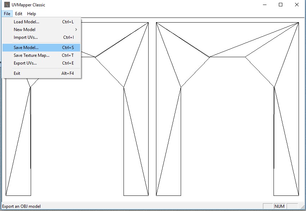Screen dimensions: 306x211
Task: Open the Edit menu
Action: 19,14
